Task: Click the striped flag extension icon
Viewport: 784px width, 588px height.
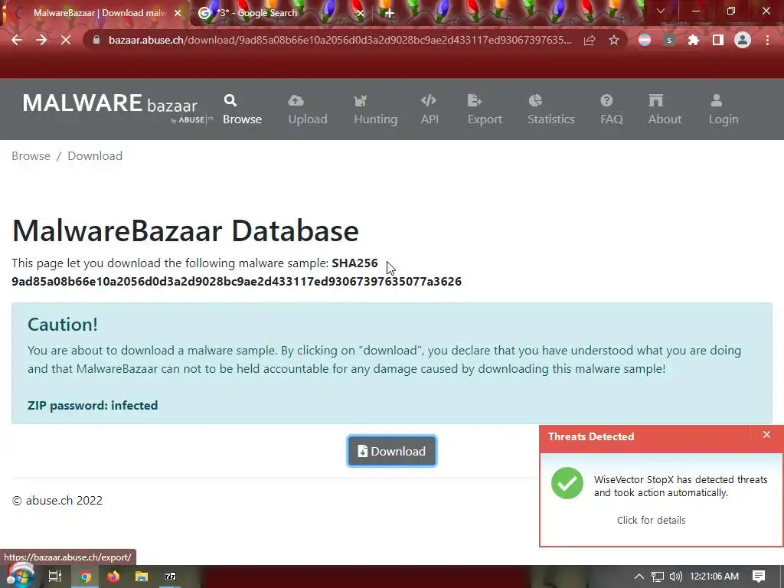Action: tap(645, 40)
